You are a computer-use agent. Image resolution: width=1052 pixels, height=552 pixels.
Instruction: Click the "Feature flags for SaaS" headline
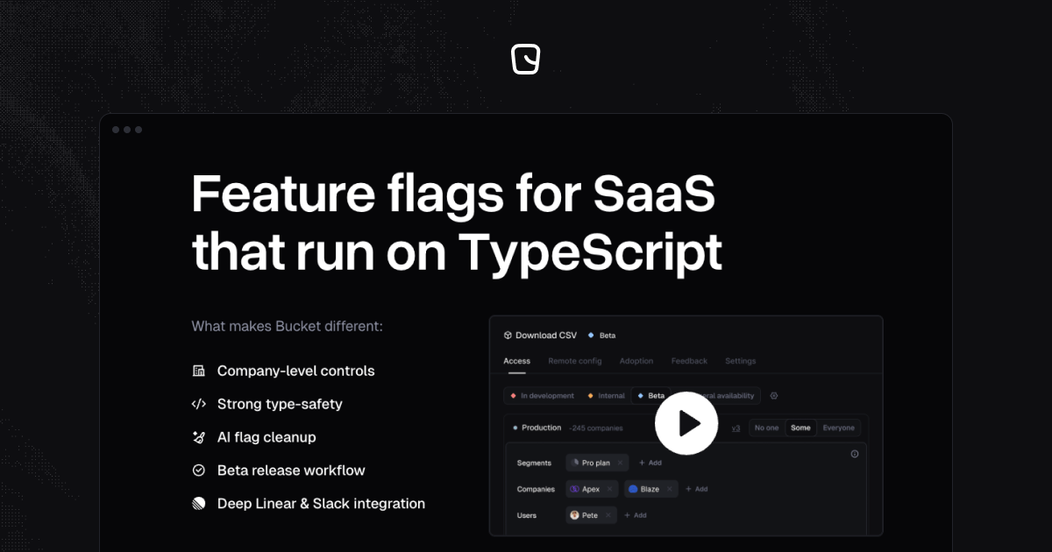pos(453,194)
